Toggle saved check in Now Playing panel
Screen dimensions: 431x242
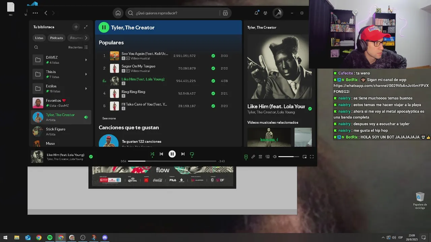(310, 109)
